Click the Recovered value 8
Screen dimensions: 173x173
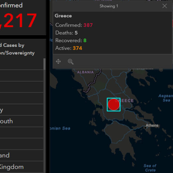click(85, 40)
